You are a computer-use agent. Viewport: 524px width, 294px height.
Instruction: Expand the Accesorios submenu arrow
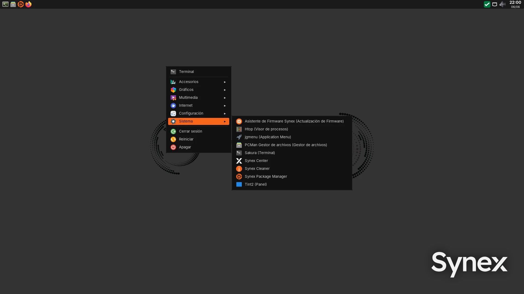click(x=225, y=82)
